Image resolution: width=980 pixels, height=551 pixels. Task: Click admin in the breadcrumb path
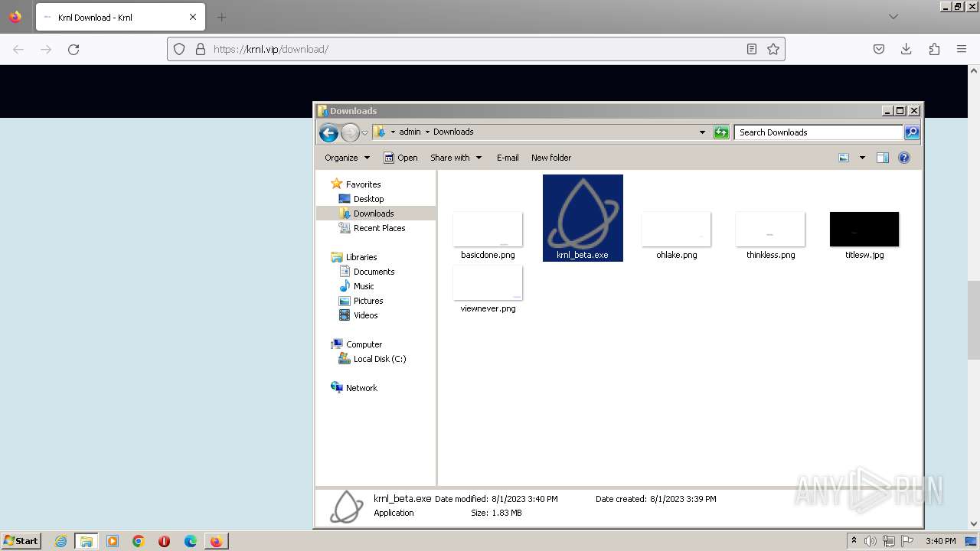pos(410,132)
